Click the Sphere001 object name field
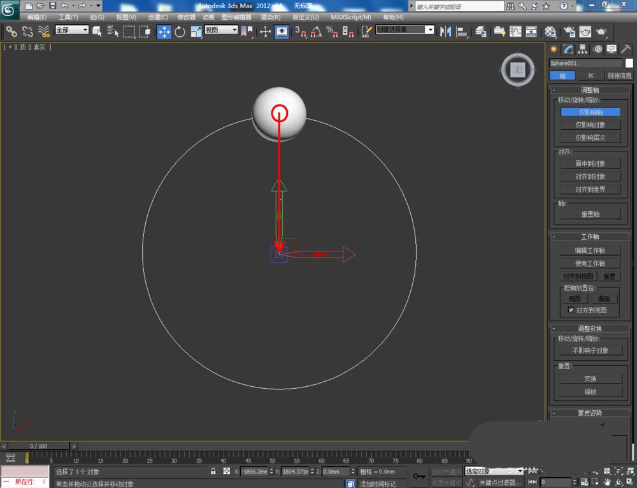This screenshot has width=637, height=488. [585, 63]
